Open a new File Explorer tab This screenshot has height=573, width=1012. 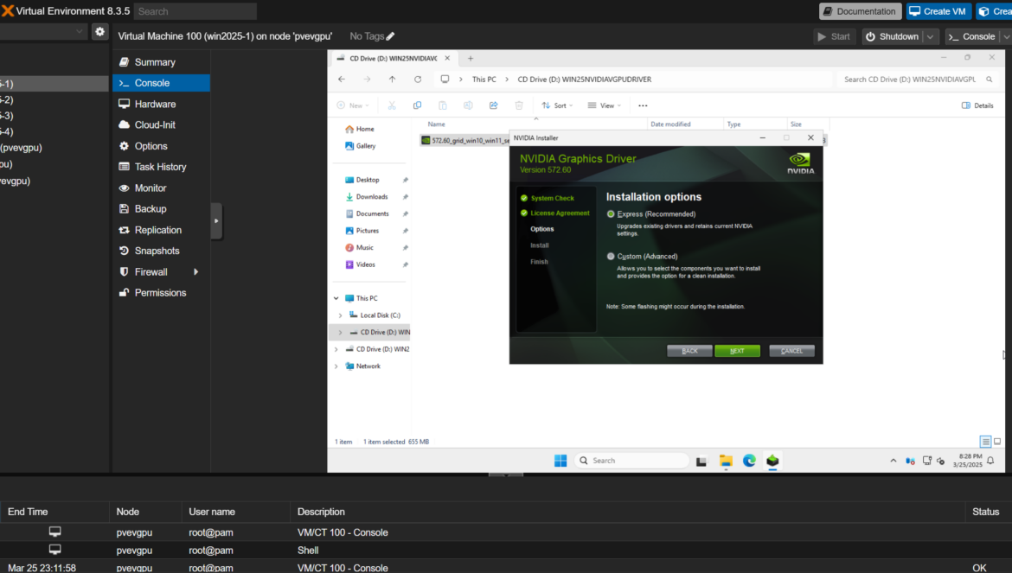(471, 59)
